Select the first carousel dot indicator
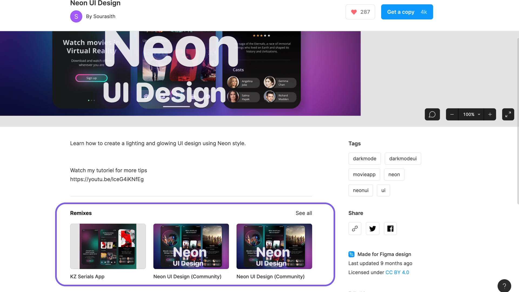 click(x=88, y=100)
